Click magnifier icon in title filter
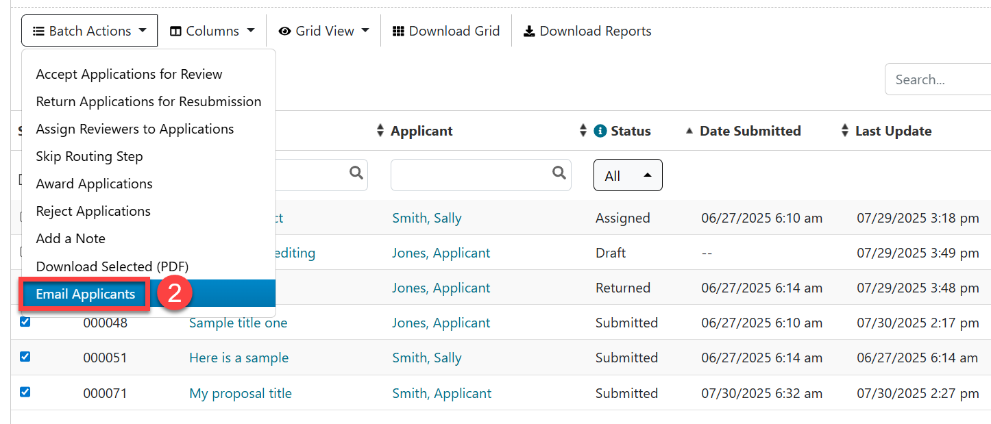Image resolution: width=991 pixels, height=424 pixels. 356,173
